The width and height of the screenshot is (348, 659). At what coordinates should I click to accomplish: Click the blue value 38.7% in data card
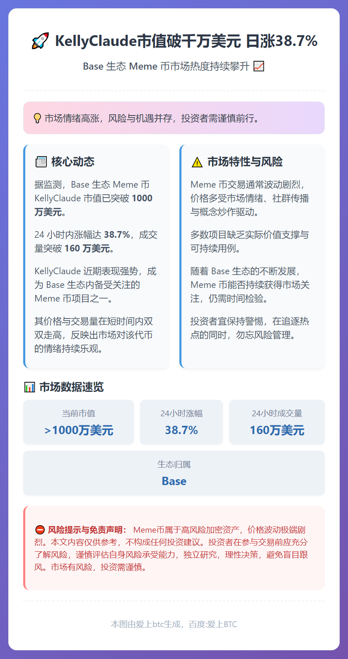pyautogui.click(x=181, y=430)
